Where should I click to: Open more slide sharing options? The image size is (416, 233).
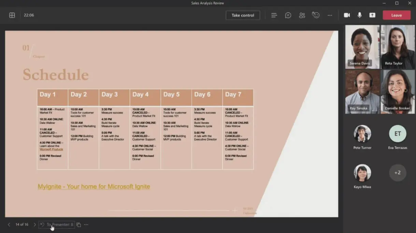(86, 224)
